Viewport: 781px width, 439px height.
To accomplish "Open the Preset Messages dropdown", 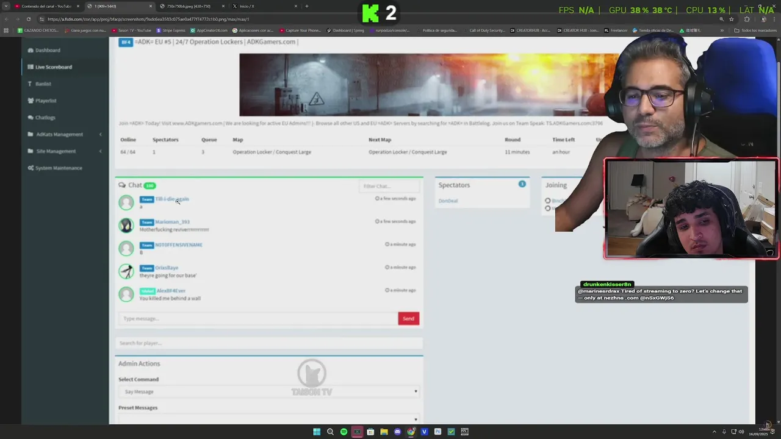I will click(268, 419).
